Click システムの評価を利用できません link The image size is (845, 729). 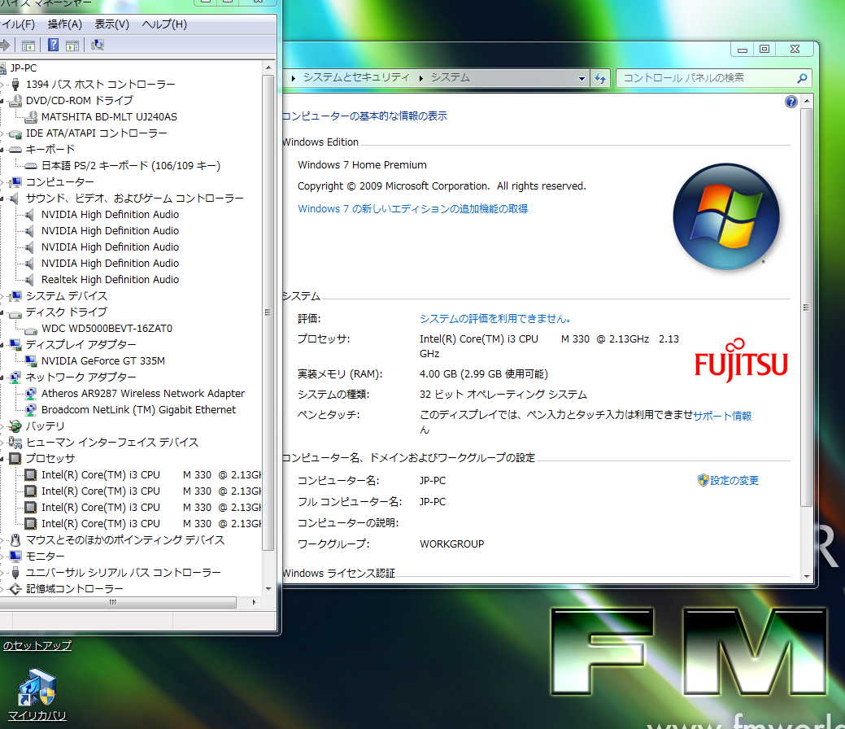(x=495, y=319)
